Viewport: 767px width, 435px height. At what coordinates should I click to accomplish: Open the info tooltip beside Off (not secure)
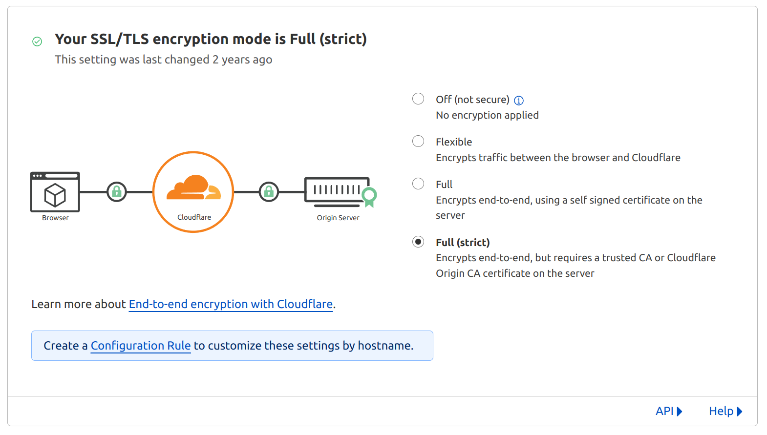(x=519, y=101)
